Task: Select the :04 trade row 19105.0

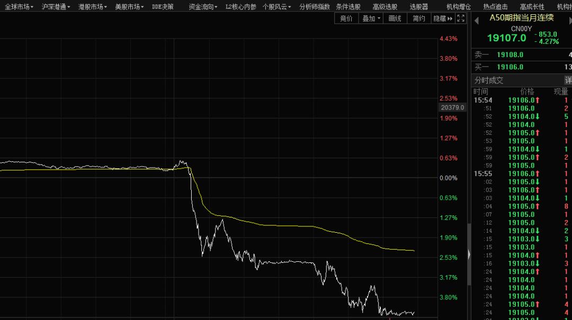Action: [x=522, y=206]
